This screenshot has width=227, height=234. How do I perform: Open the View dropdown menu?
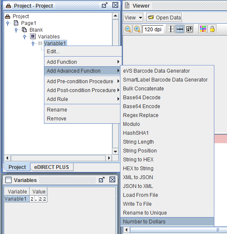point(133,17)
